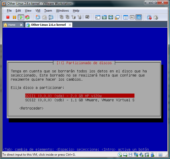
Task: Close the Home tab
Action: pyautogui.click(x=21, y=25)
